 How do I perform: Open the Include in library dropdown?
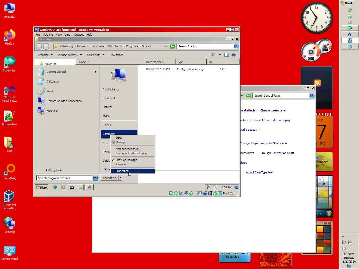point(70,55)
